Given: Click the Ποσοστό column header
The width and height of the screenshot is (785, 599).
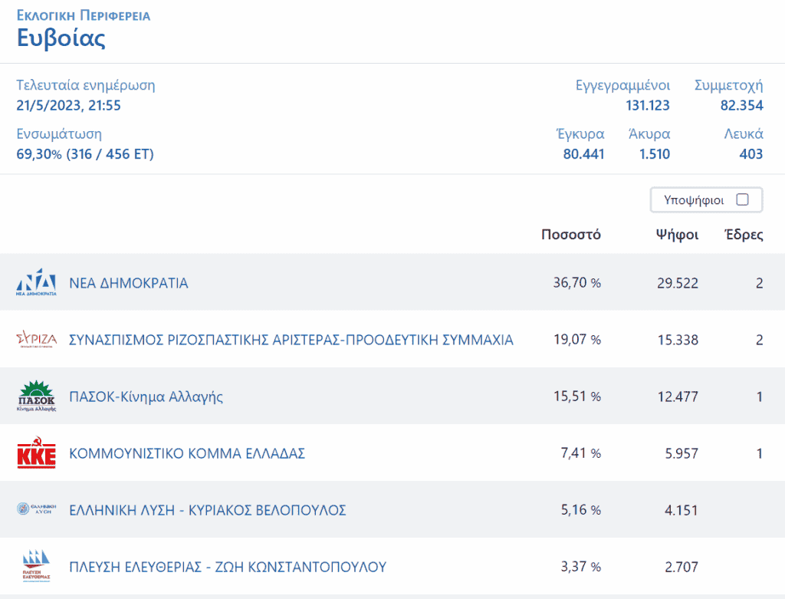Looking at the screenshot, I should pyautogui.click(x=570, y=235).
